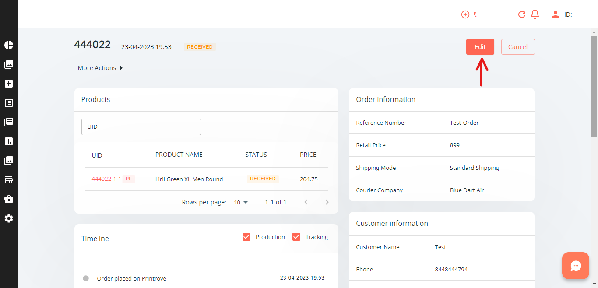The width and height of the screenshot is (598, 288).
Task: Open the stacked photos icon in sidebar
Action: [x=9, y=161]
